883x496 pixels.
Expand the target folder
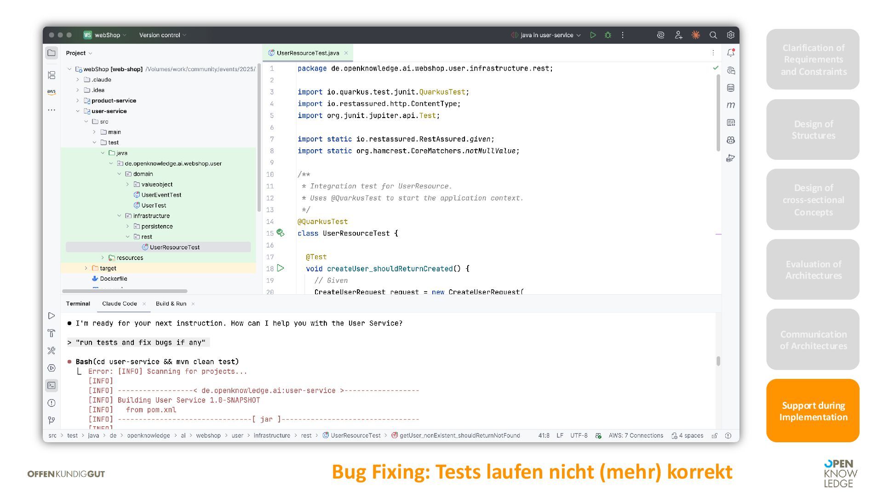(86, 268)
